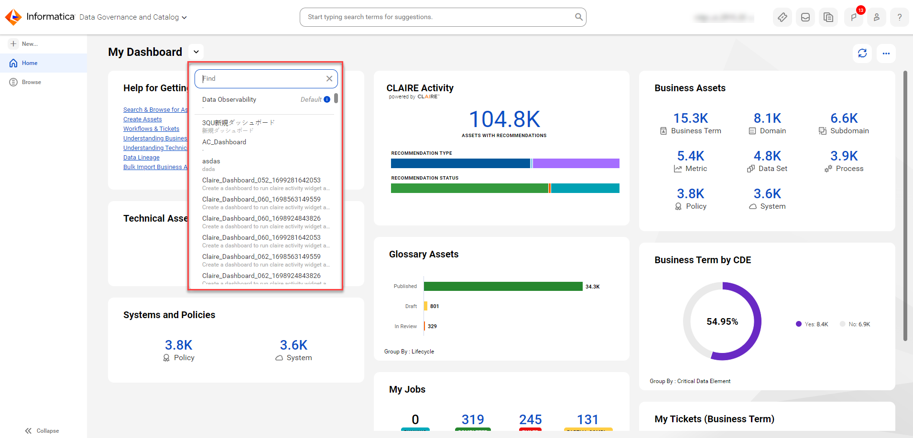This screenshot has height=438, width=913.
Task: Open the dashboard more options menu
Action: pos(886,53)
